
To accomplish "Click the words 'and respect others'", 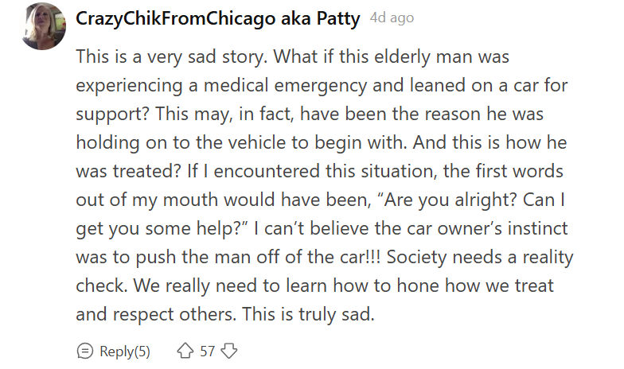I will (x=155, y=315).
